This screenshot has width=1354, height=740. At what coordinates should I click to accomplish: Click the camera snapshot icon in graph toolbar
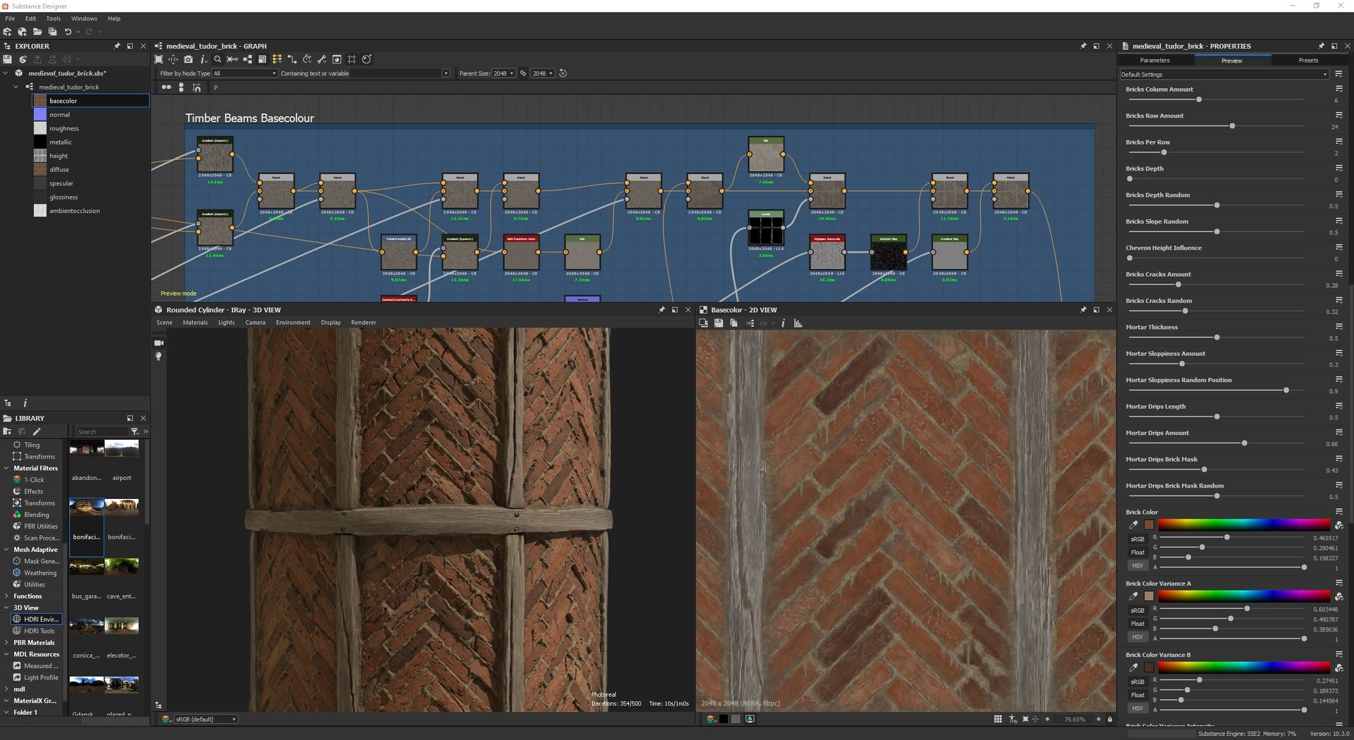(188, 59)
